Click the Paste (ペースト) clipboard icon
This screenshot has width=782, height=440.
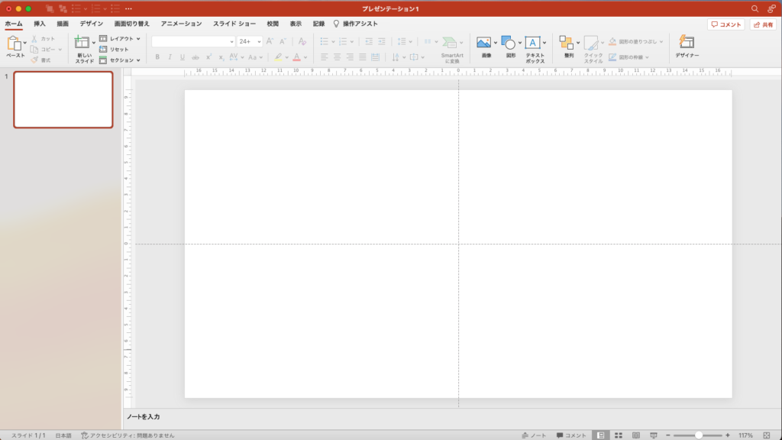(x=14, y=44)
